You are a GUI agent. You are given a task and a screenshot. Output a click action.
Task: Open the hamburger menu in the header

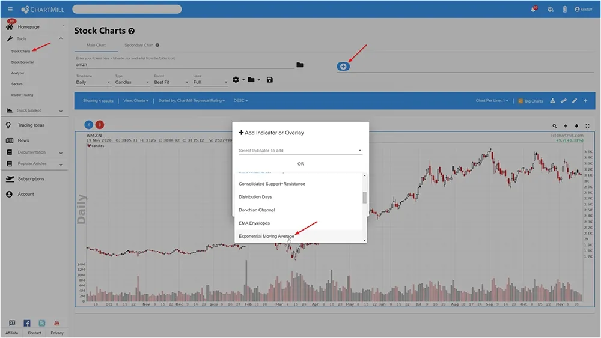pyautogui.click(x=10, y=9)
